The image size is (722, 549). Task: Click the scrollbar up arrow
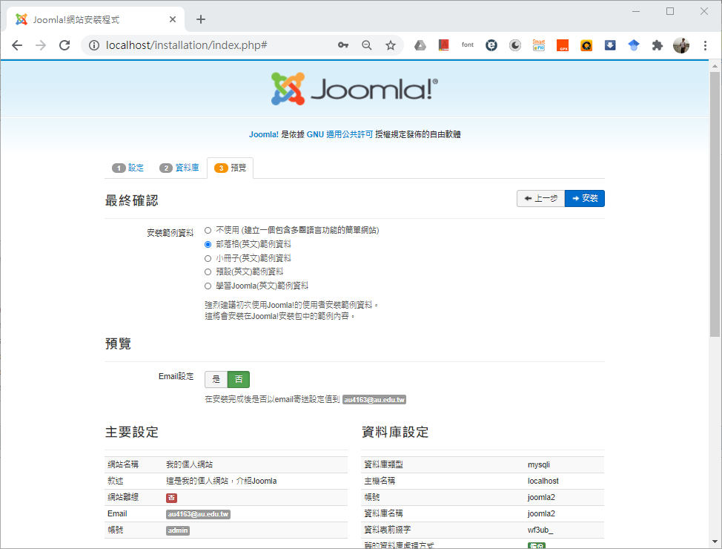(x=715, y=66)
